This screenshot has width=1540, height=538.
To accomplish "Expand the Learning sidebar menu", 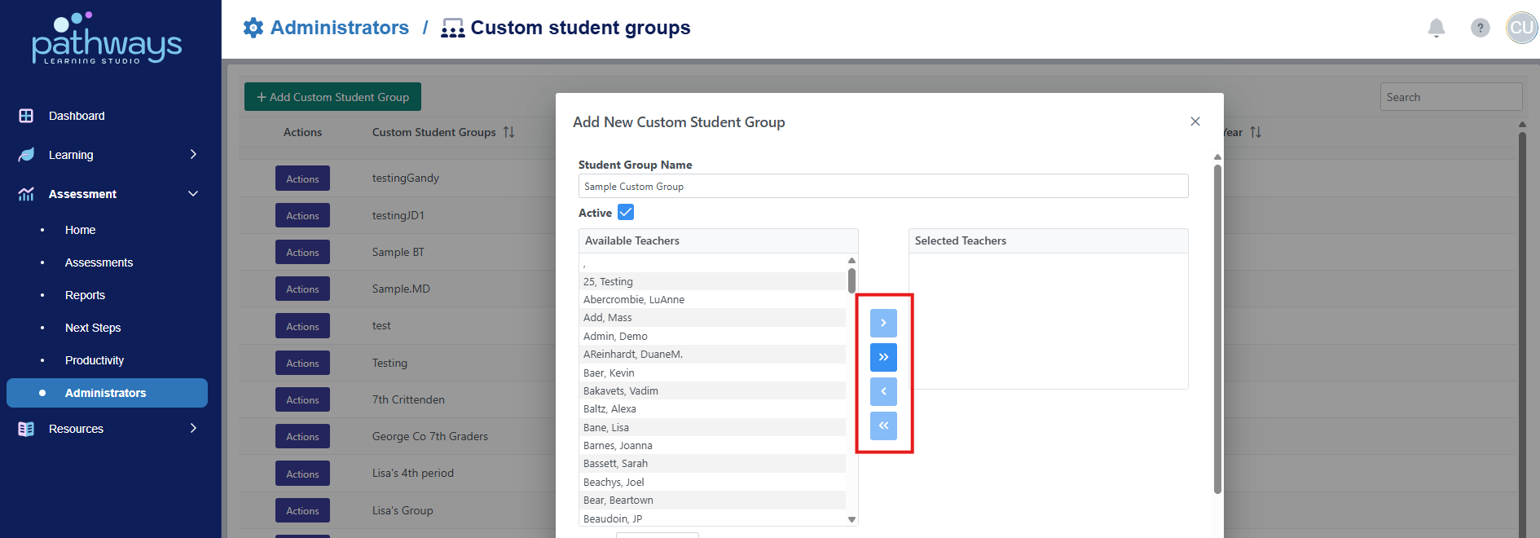I will (x=193, y=155).
